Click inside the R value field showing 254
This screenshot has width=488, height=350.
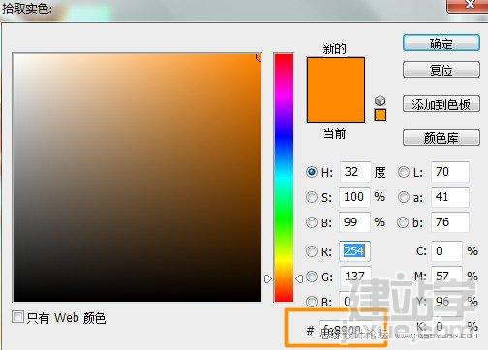pos(354,250)
